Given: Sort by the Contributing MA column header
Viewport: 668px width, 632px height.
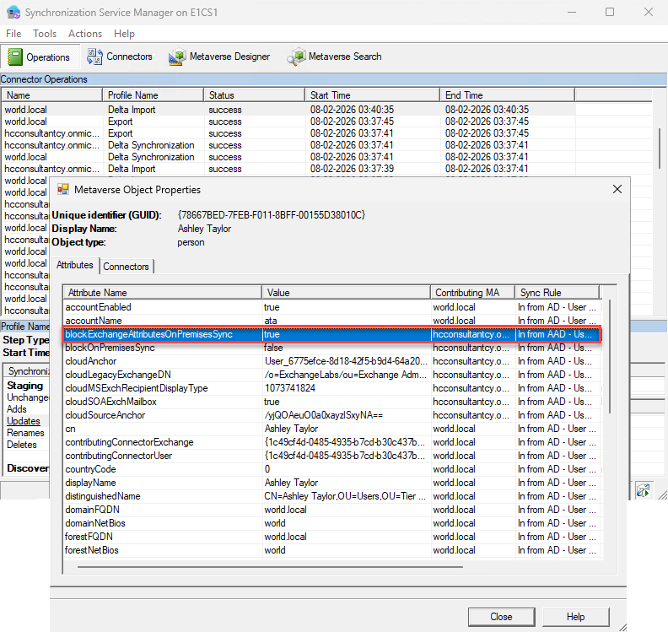Looking at the screenshot, I should [472, 292].
